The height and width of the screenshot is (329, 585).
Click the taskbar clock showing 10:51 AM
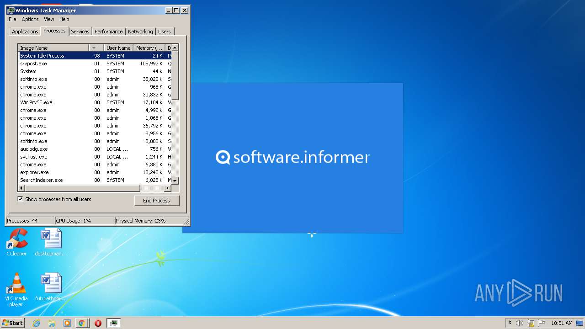point(562,323)
